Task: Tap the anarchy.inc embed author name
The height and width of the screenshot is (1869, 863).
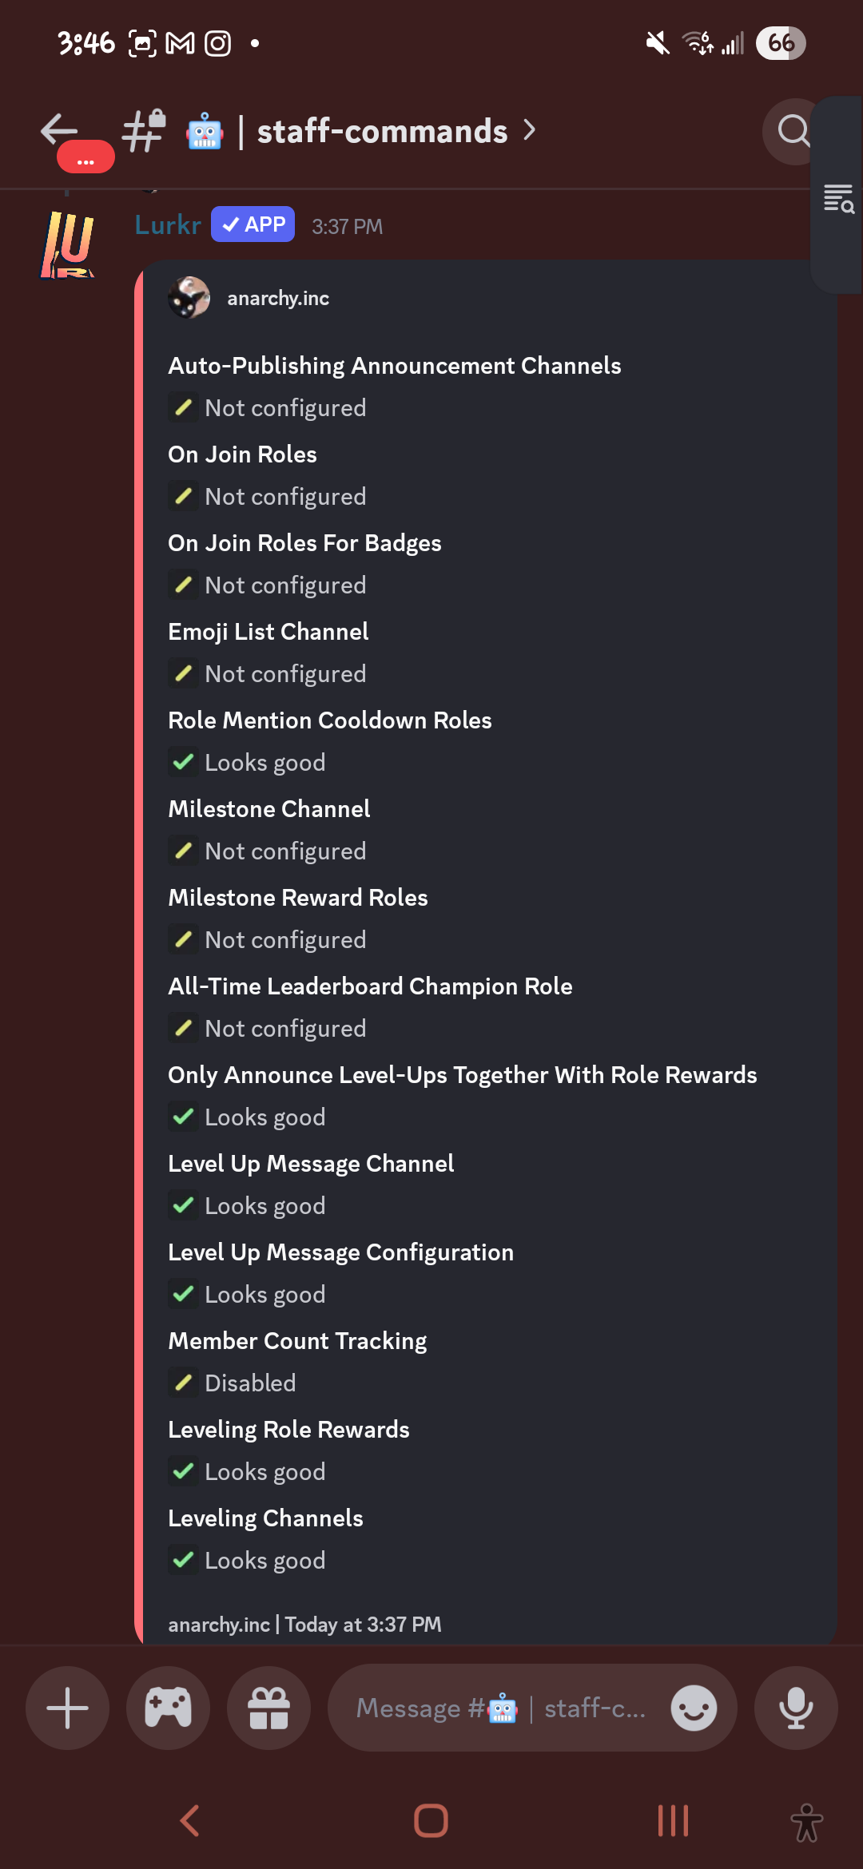Action: (278, 299)
